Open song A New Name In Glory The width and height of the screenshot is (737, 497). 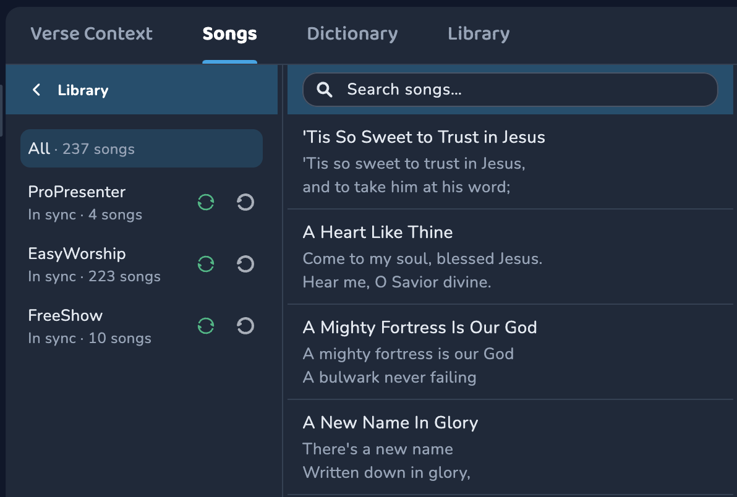point(510,447)
